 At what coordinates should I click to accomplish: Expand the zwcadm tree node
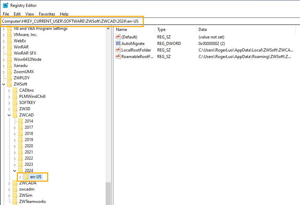(x=9, y=189)
